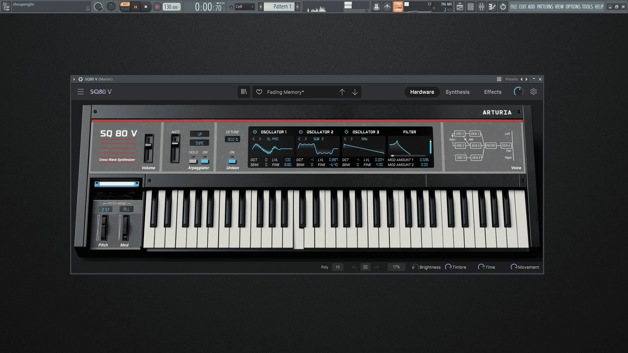Click the Movement macro knob
Screen dimensions: 628x353
pos(514,267)
